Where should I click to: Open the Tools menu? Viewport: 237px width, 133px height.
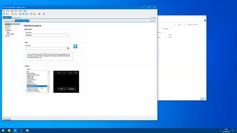[20, 11]
